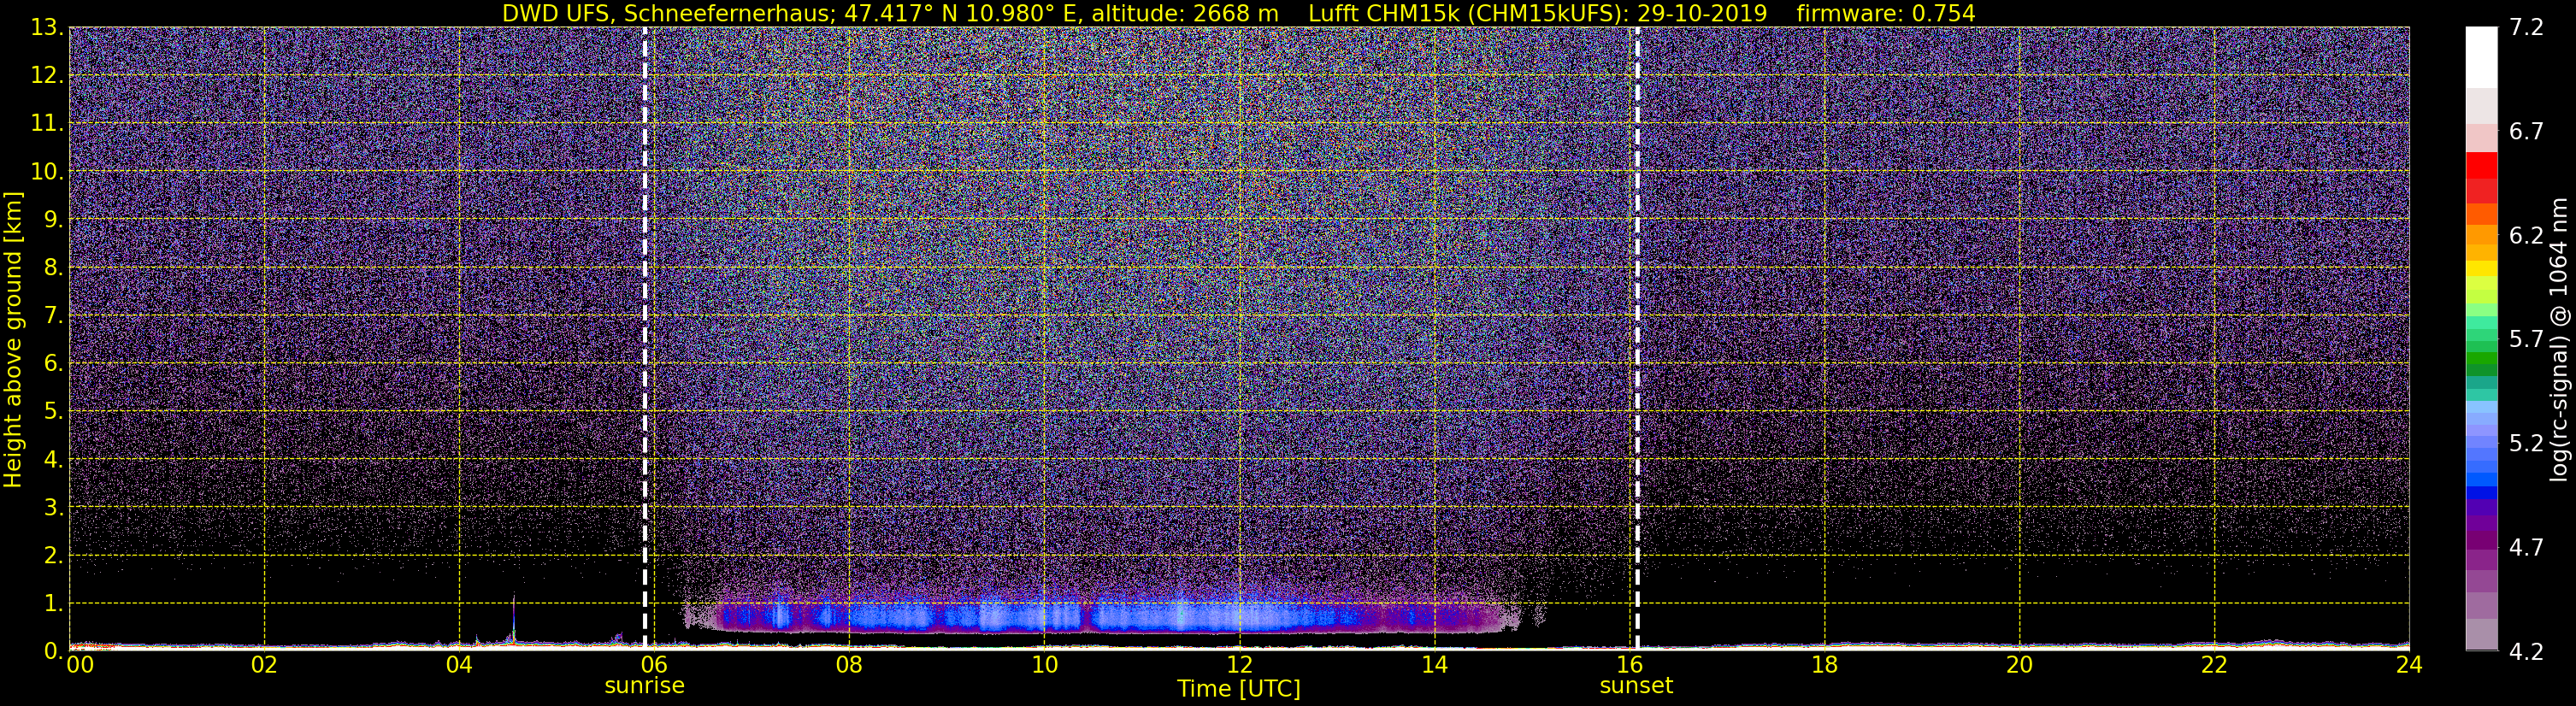Click the '14' time tick label

(1434, 664)
